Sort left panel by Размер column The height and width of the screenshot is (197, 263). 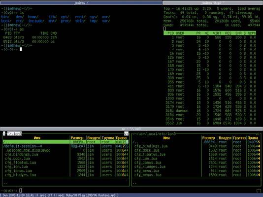click(x=77, y=138)
